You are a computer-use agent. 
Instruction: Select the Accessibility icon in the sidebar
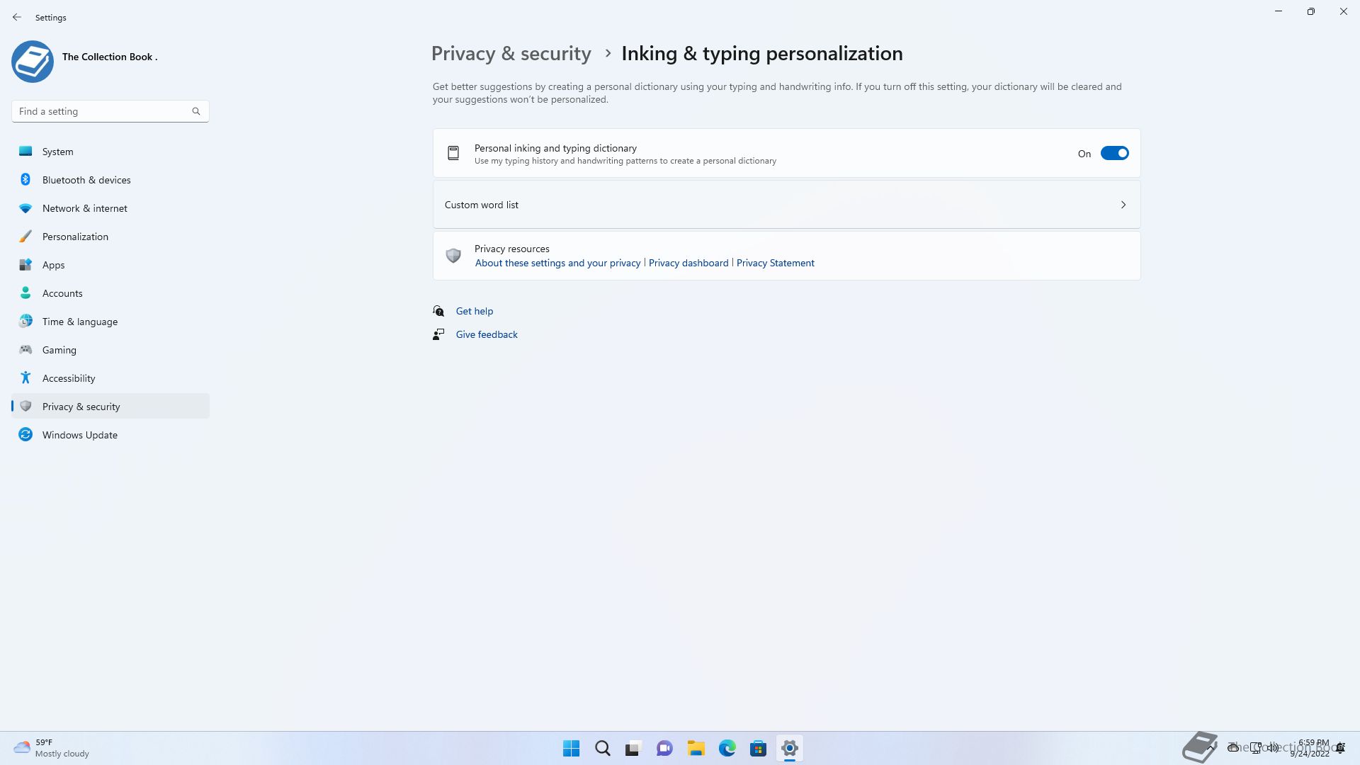(25, 378)
